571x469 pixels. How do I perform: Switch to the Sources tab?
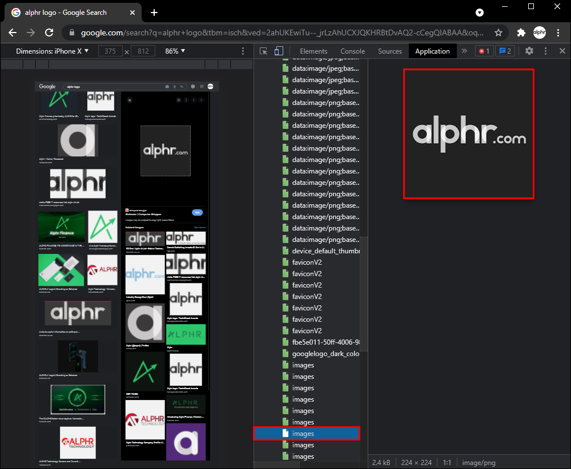click(x=390, y=51)
